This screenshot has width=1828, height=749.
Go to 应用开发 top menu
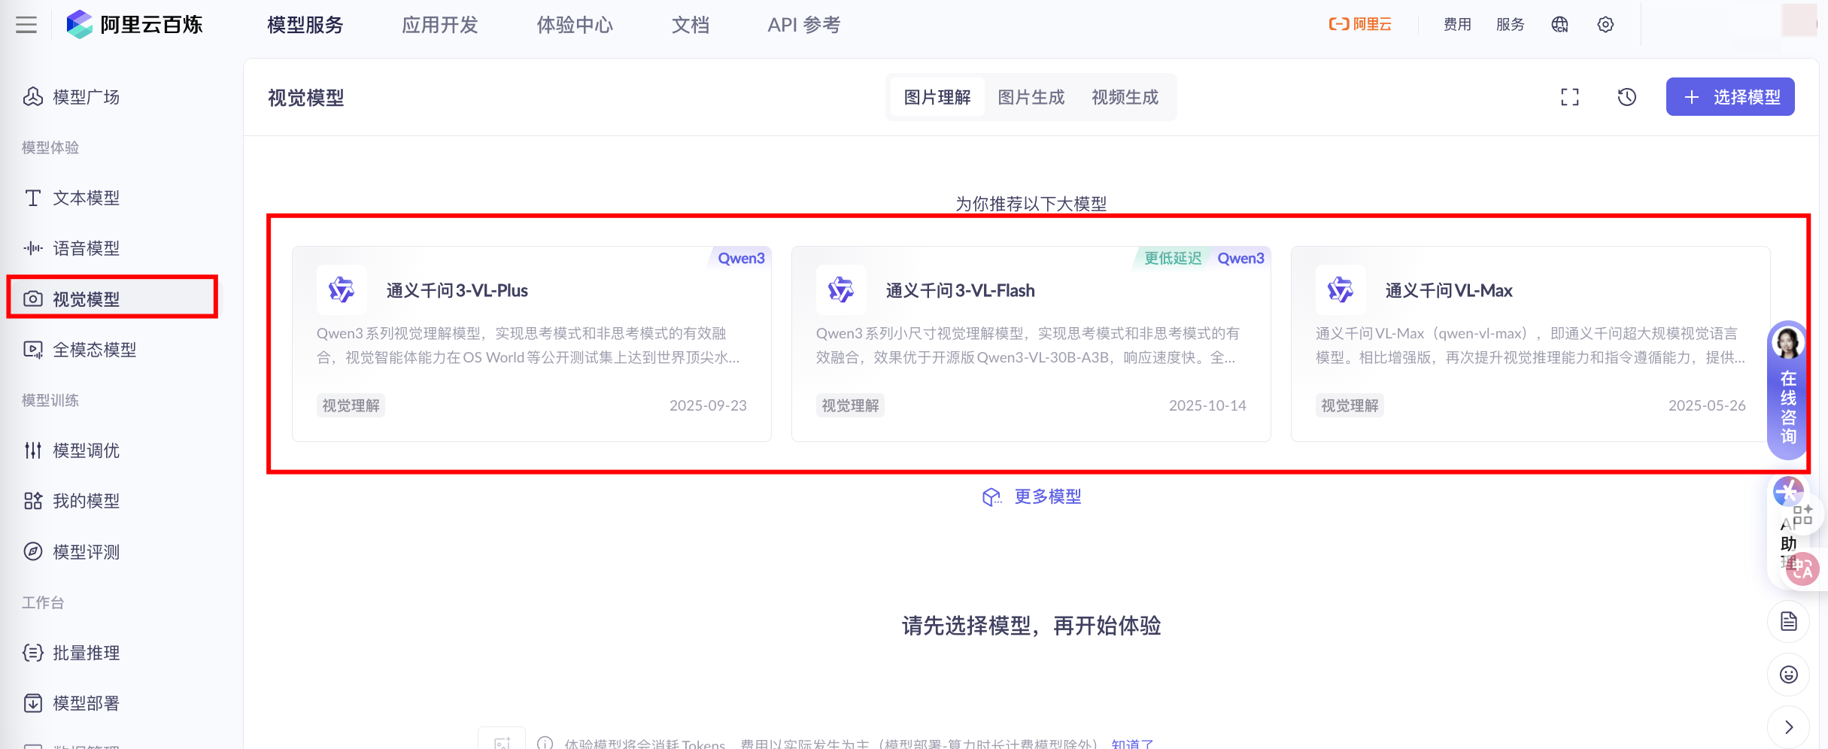[x=440, y=25]
